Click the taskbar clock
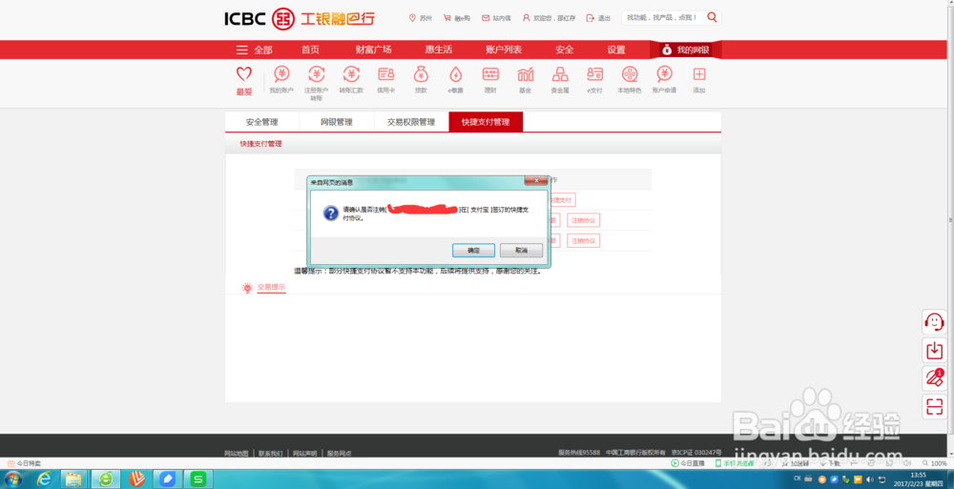 [x=919, y=479]
